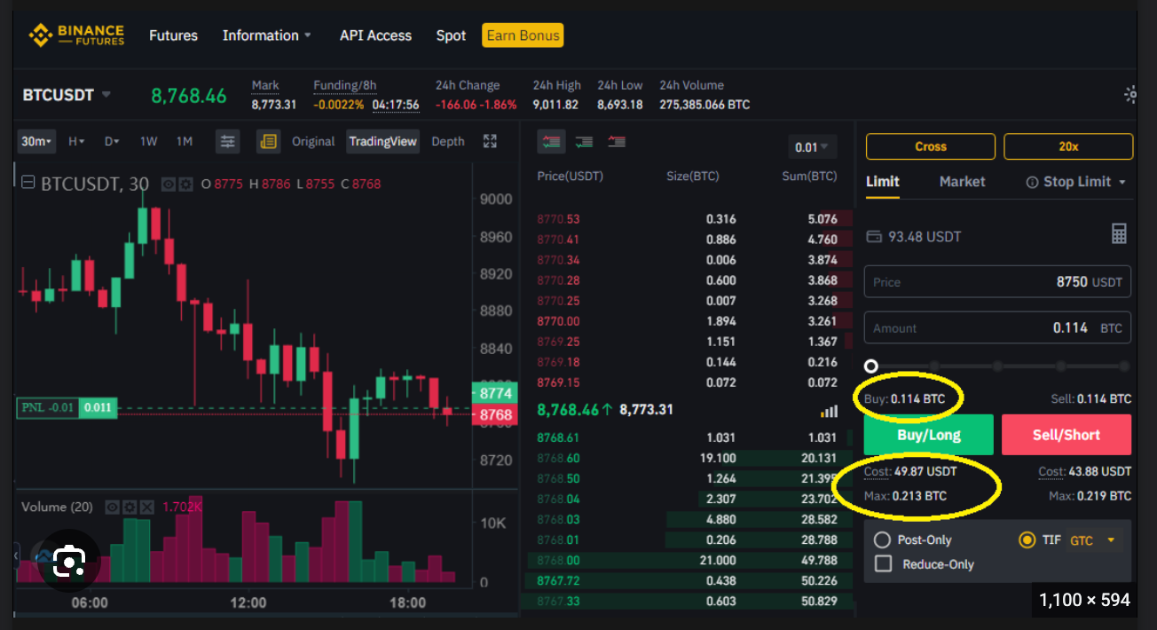This screenshot has width=1157, height=630.
Task: Click the Price input field showing 8750
Action: [x=996, y=281]
